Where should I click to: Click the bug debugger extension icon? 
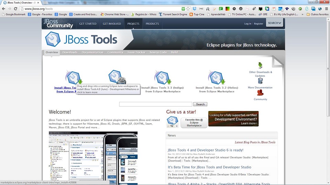[254, 9]
